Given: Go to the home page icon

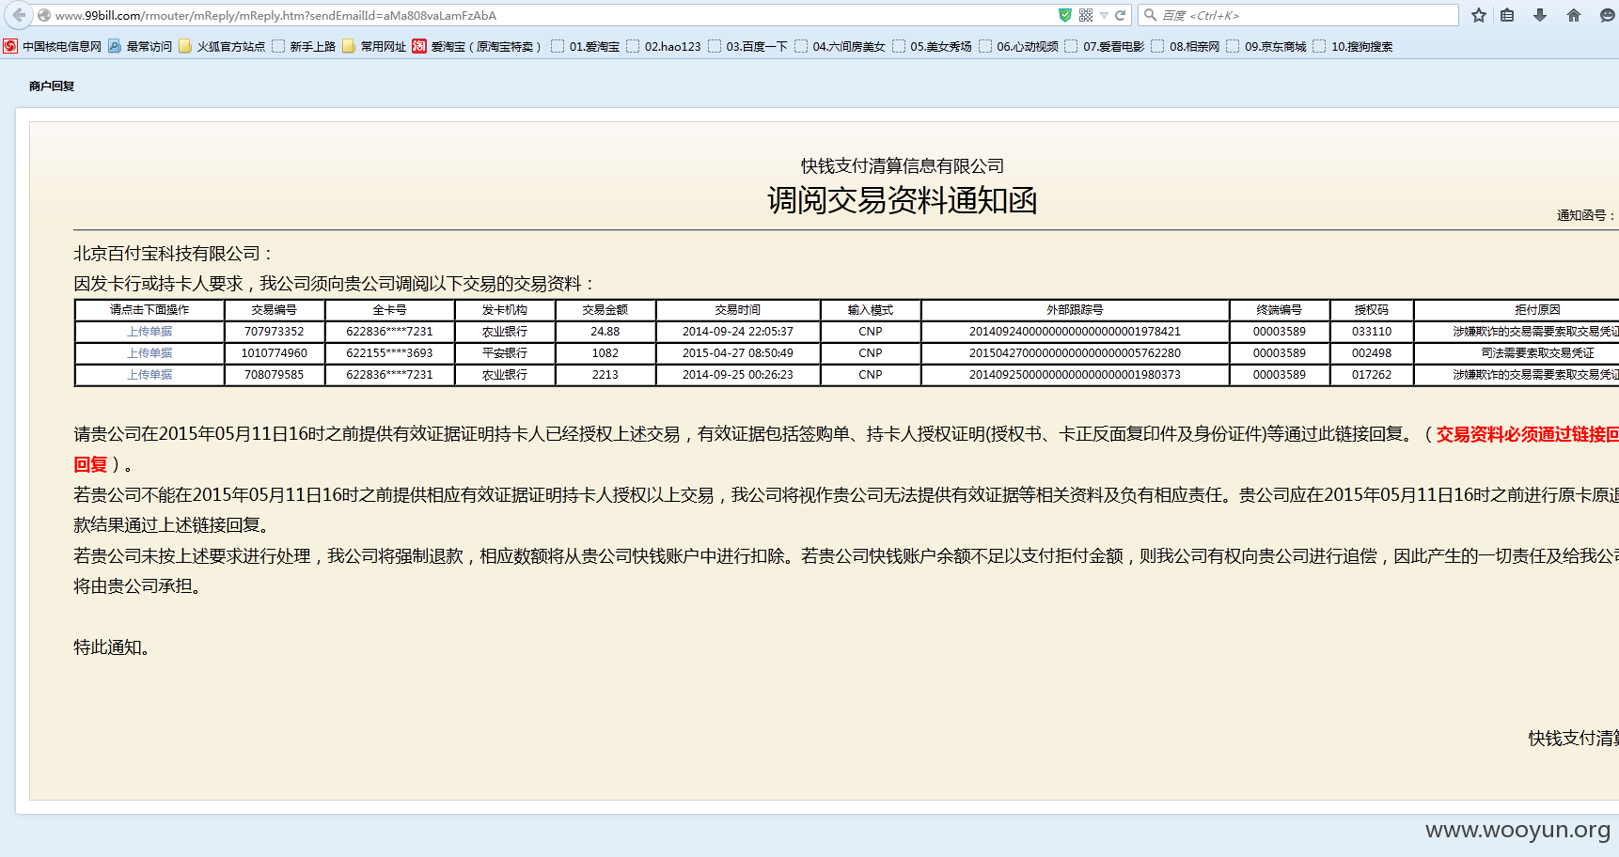Looking at the screenshot, I should point(1574,15).
